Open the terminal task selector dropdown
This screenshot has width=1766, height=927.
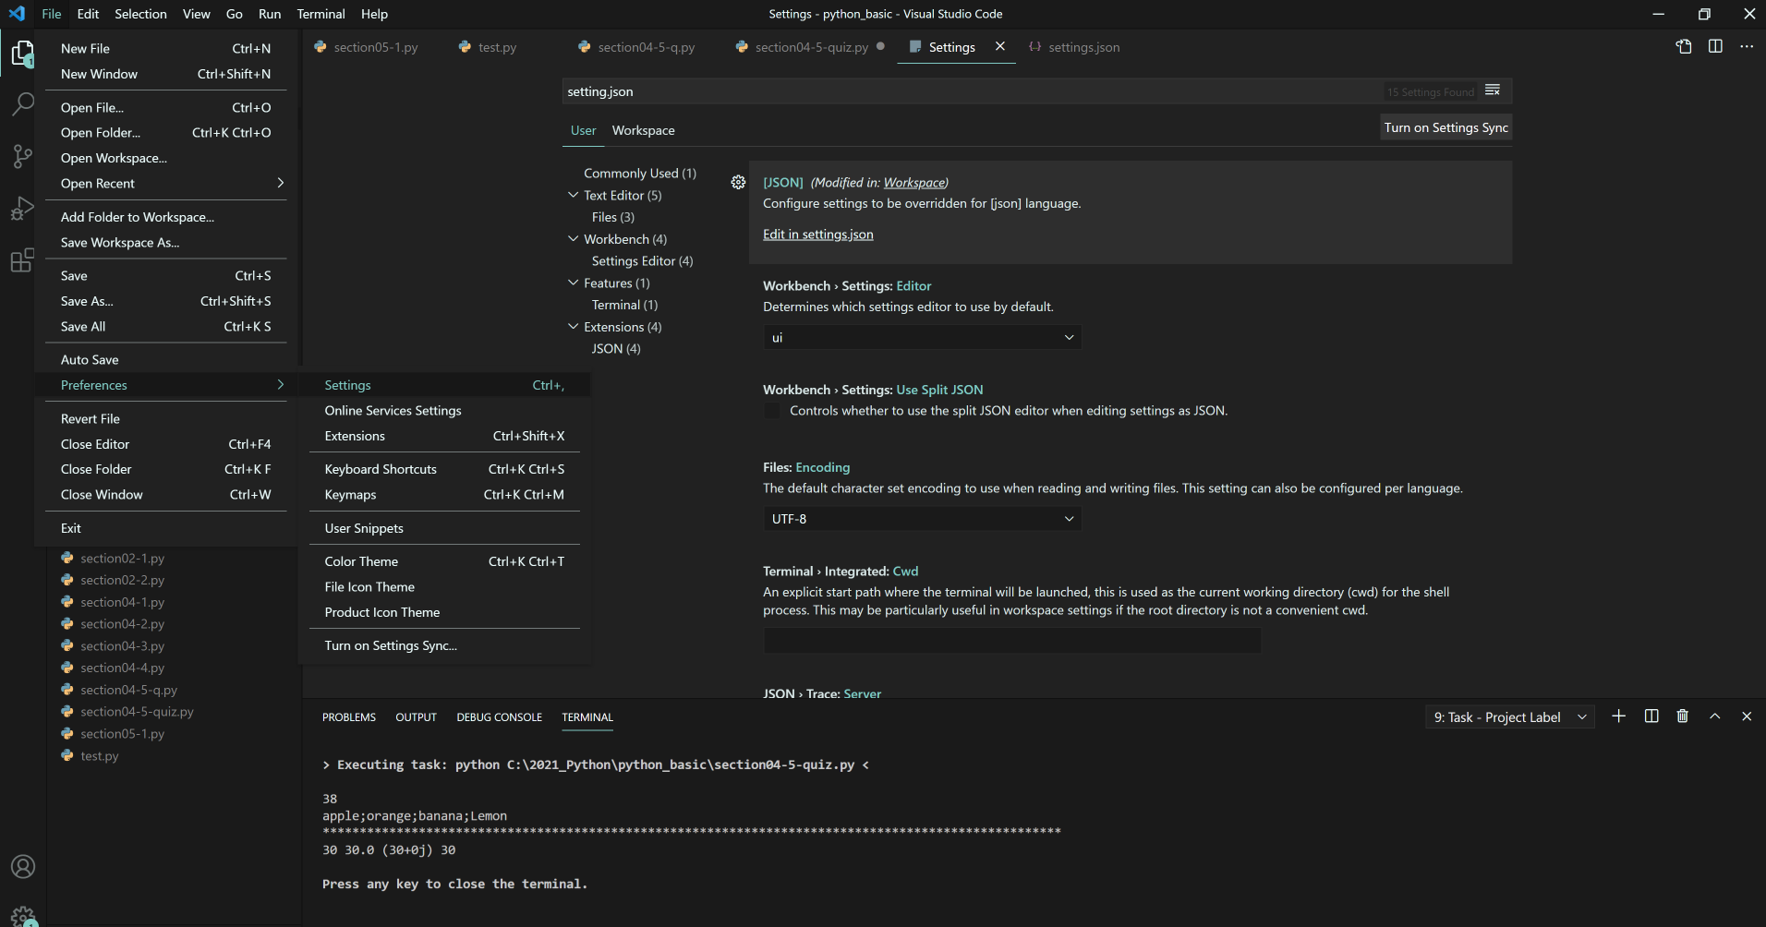pyautogui.click(x=1510, y=717)
